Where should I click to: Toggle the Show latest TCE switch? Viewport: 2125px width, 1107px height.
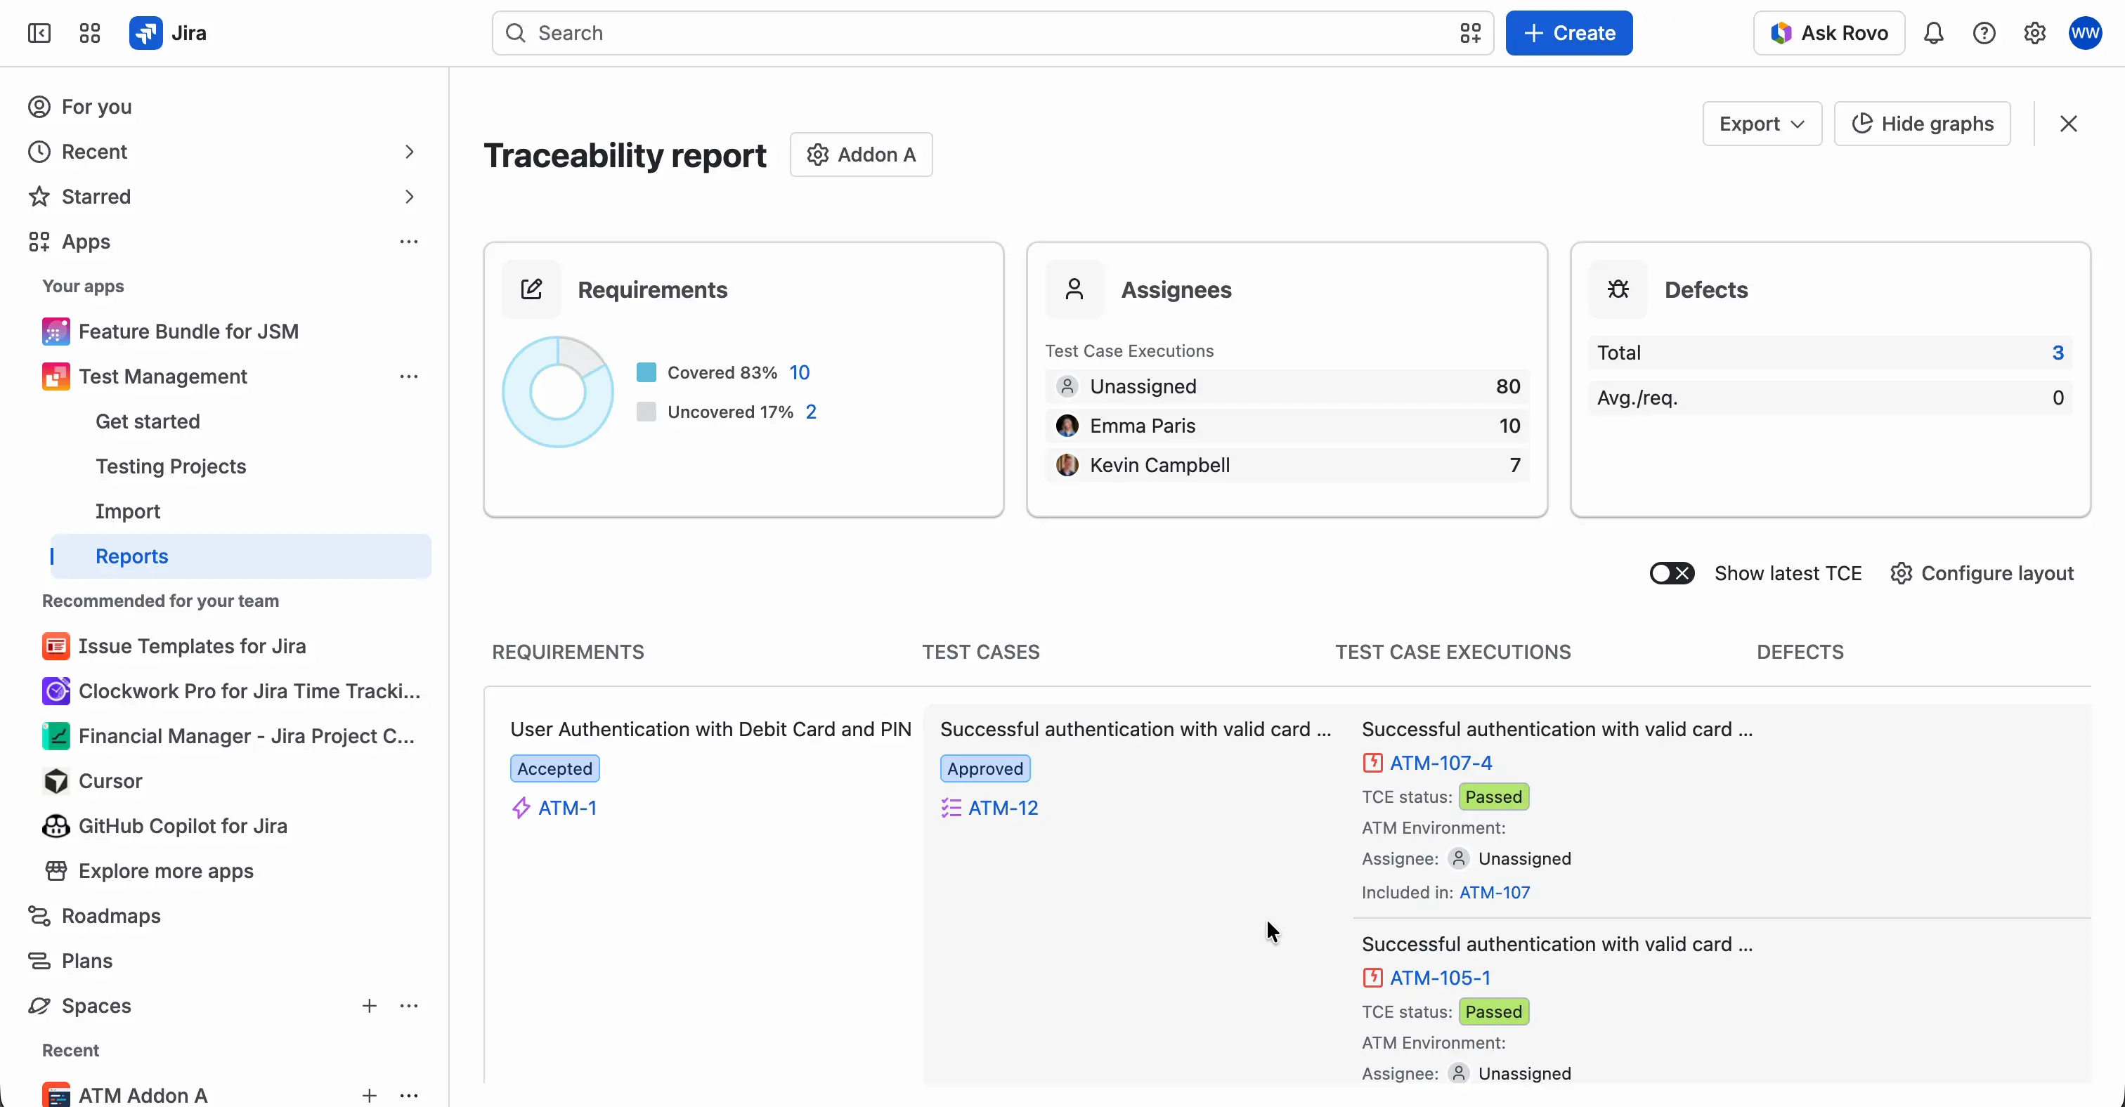[x=1671, y=574]
